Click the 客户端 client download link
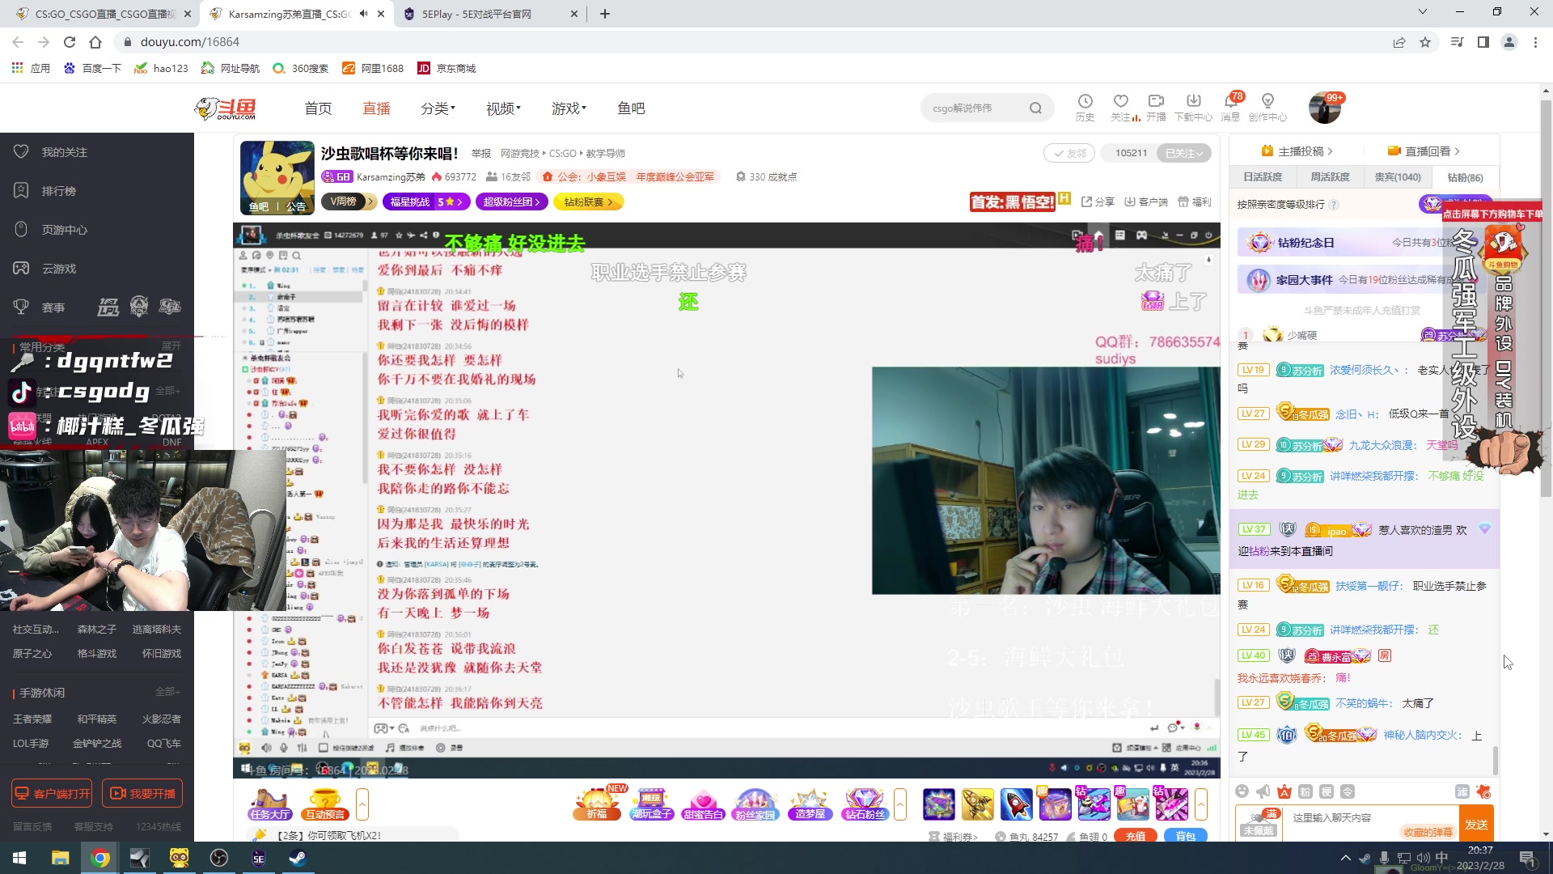 tap(1145, 202)
